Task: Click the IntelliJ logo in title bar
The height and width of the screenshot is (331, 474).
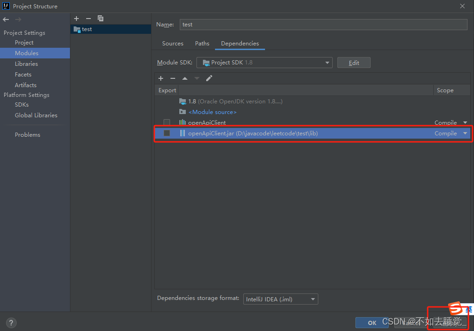Action: (x=6, y=6)
